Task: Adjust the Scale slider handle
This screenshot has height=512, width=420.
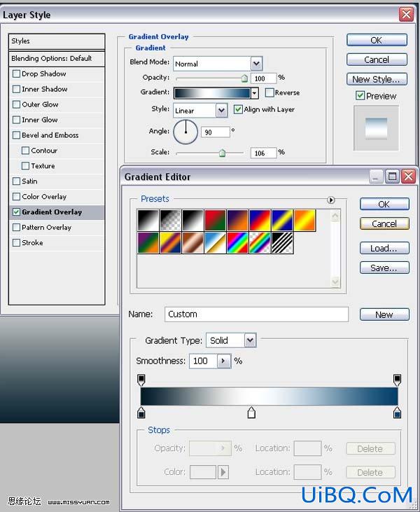Action: tap(222, 153)
